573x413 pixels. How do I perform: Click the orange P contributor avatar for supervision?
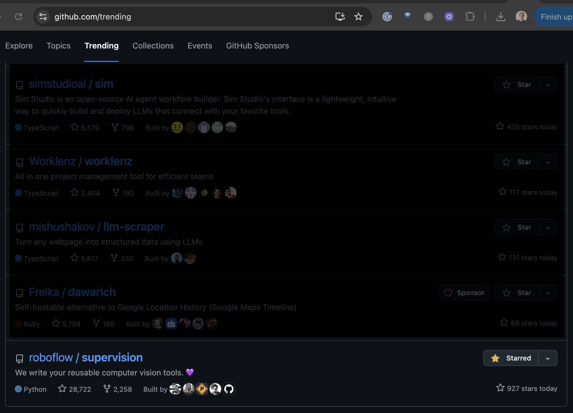(x=202, y=389)
